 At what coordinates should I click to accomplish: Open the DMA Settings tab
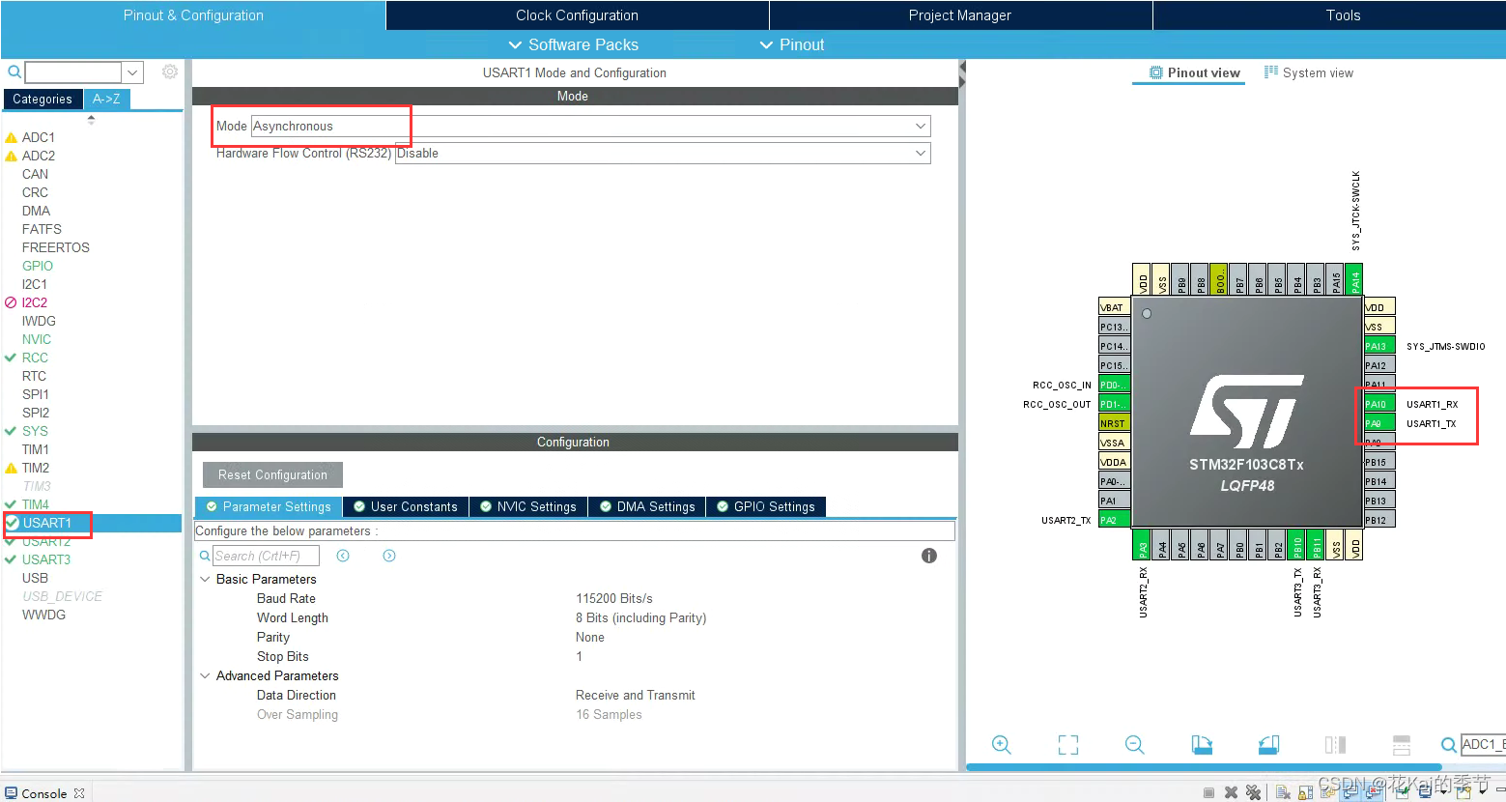coord(647,506)
